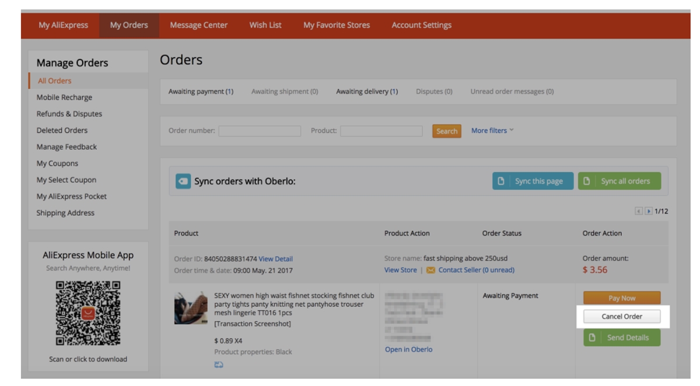Filter by Awaiting shipment (0)
700x386 pixels.
coord(285,92)
